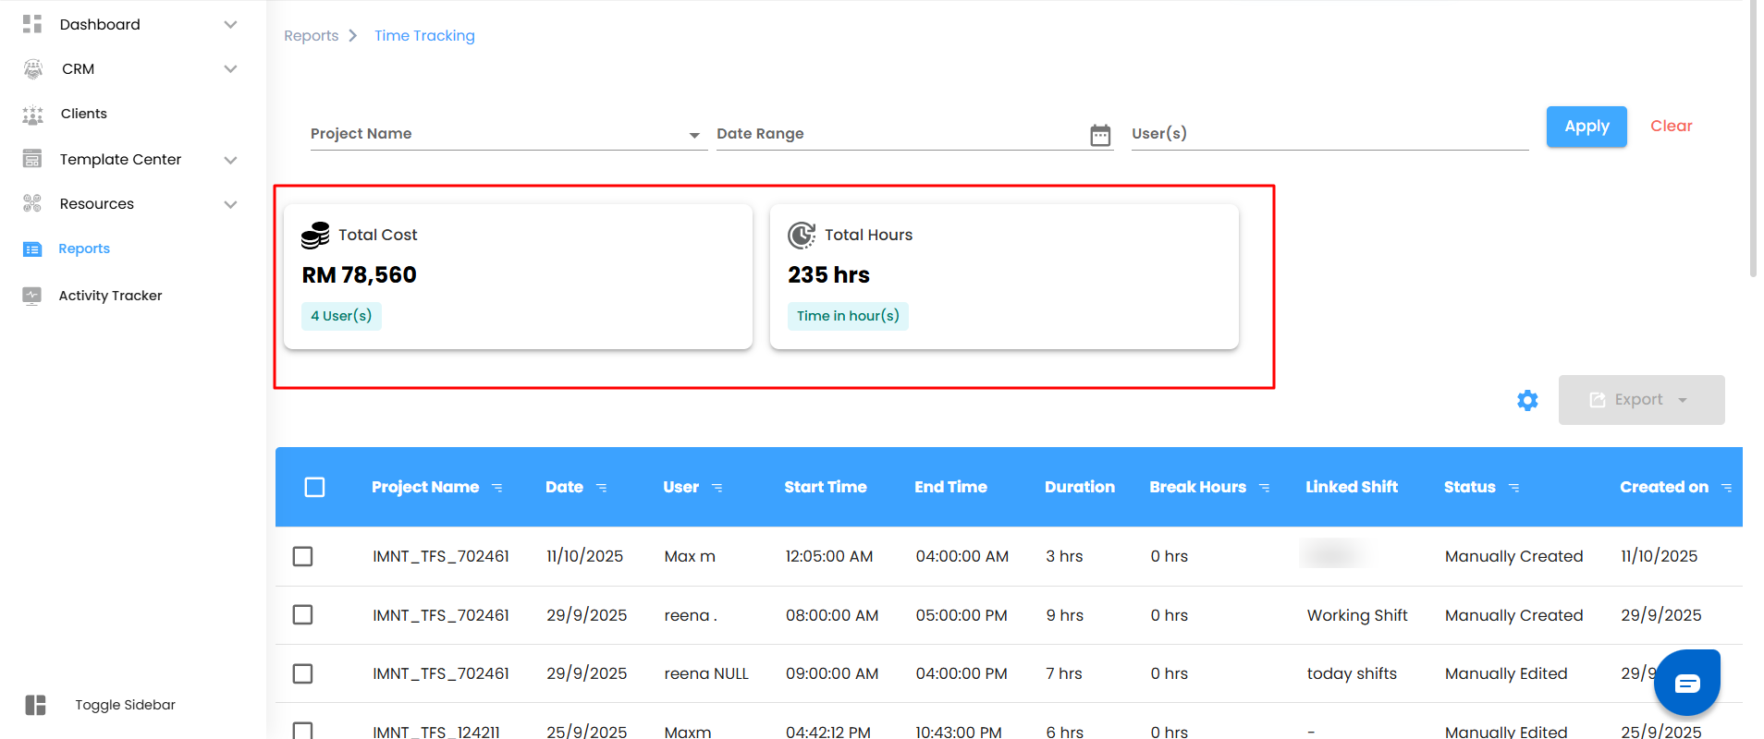The height and width of the screenshot is (739, 1764).
Task: Open Resources menu item
Action: 97,203
